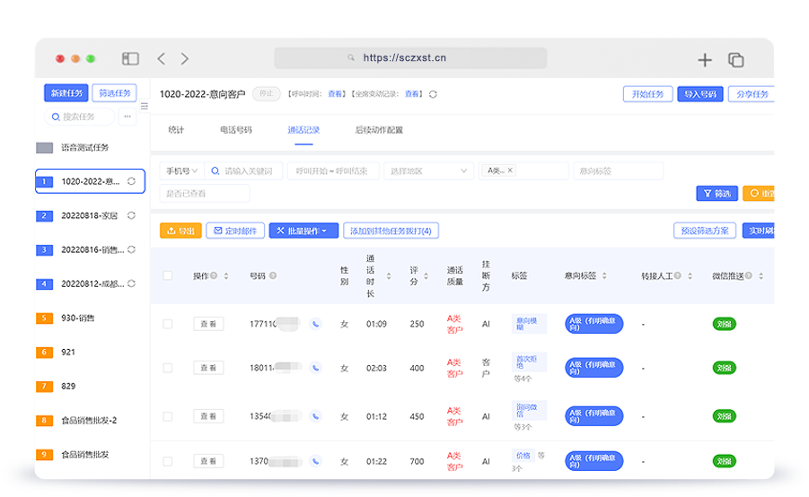Open a new browser tab with the plus icon
809x497 pixels.
point(705,60)
